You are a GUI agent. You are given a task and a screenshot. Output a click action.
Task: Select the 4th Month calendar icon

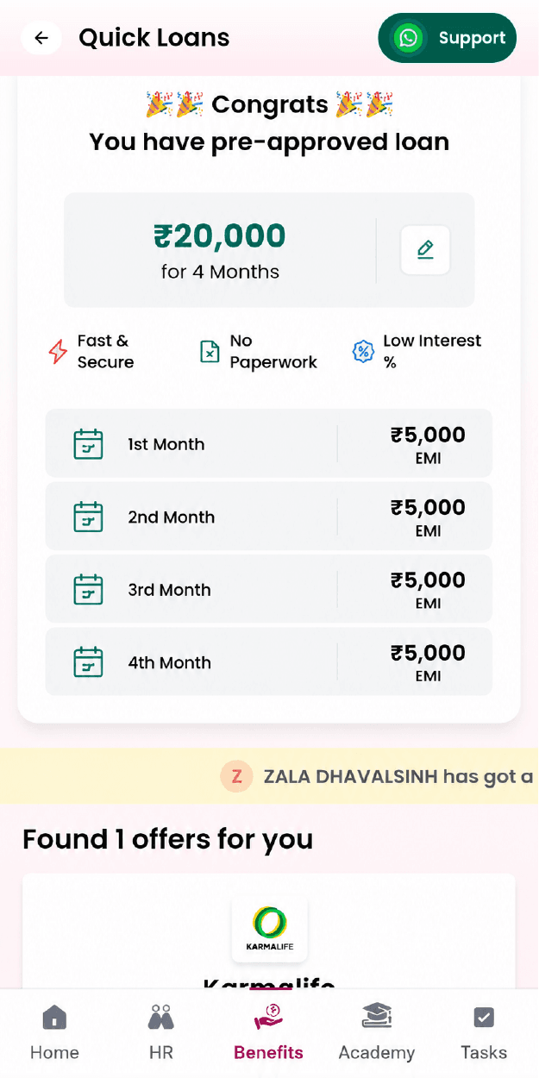(x=88, y=662)
